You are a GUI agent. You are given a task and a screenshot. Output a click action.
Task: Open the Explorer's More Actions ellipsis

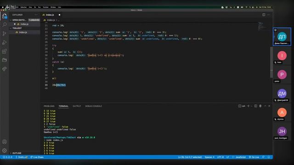(36, 15)
